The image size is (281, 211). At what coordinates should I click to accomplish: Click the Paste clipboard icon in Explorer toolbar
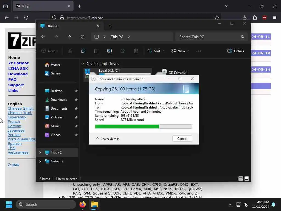[x=96, y=51]
